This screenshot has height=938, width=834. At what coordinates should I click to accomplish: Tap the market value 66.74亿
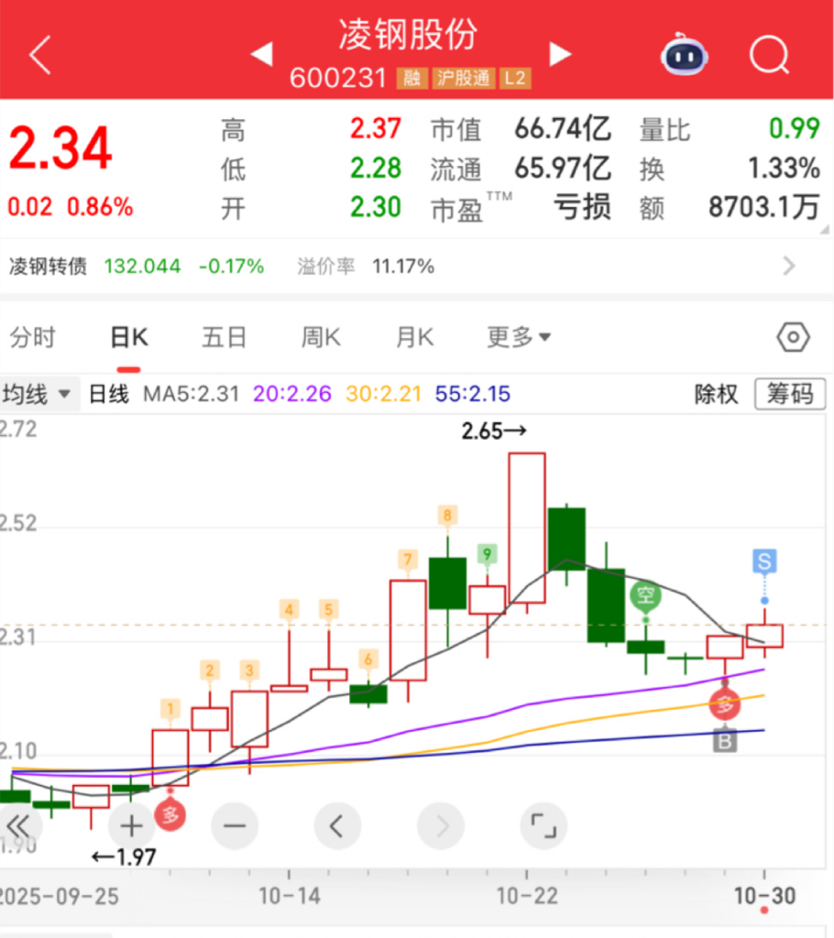pyautogui.click(x=563, y=129)
